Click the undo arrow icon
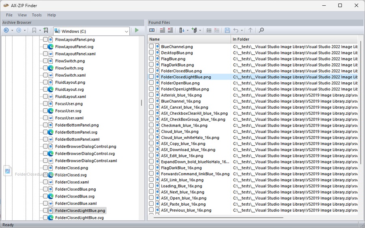The height and width of the screenshot is (228, 365). 236,30
